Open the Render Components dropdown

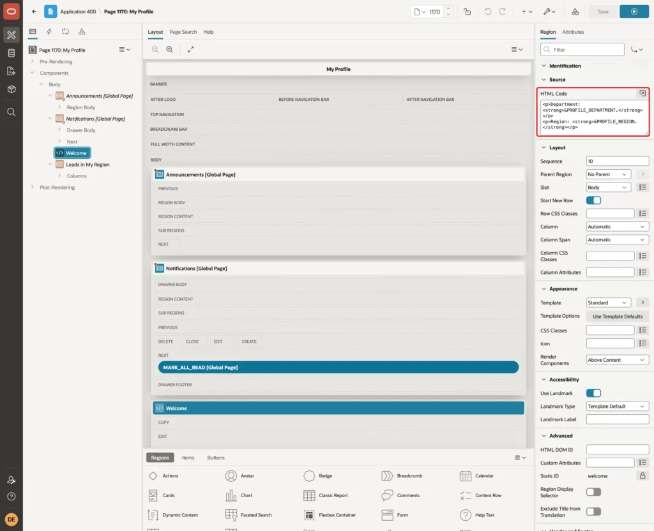tap(618, 360)
